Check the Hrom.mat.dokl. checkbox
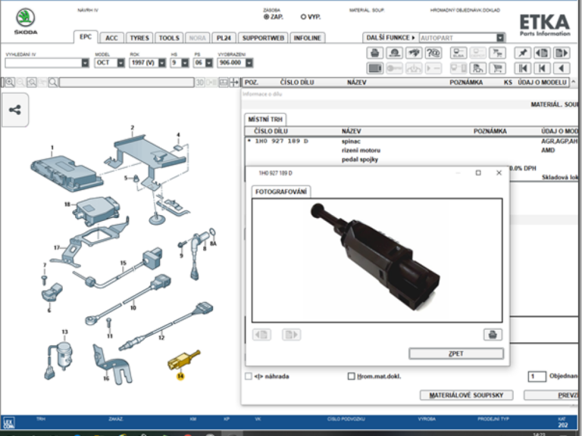Image resolution: width=582 pixels, height=436 pixels. (351, 376)
